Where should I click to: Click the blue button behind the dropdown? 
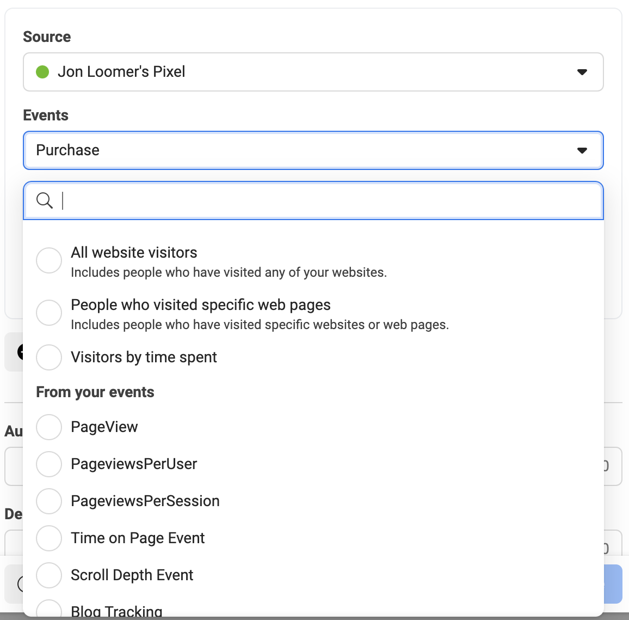coord(613,584)
